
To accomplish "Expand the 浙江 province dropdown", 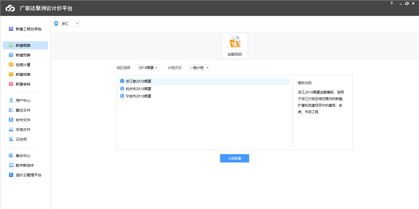I will click(70, 24).
